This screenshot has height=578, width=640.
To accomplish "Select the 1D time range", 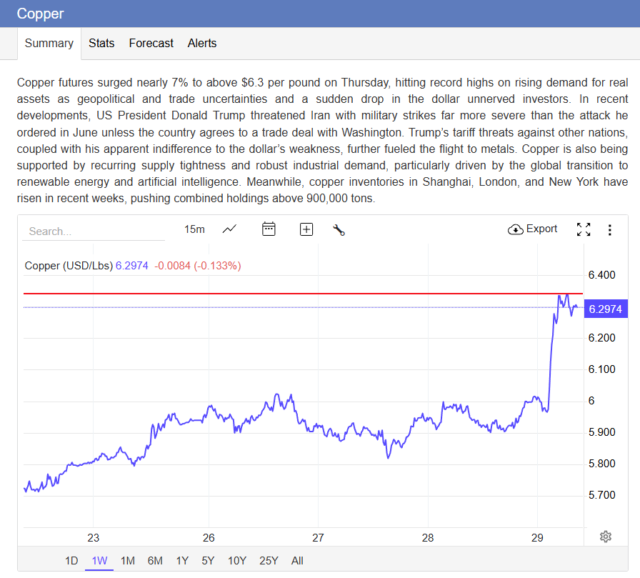I will coord(71,561).
